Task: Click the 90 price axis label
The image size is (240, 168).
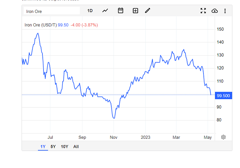Action: pos(219,107)
